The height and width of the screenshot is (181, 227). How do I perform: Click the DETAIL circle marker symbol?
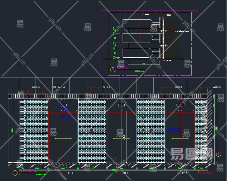click(113, 69)
